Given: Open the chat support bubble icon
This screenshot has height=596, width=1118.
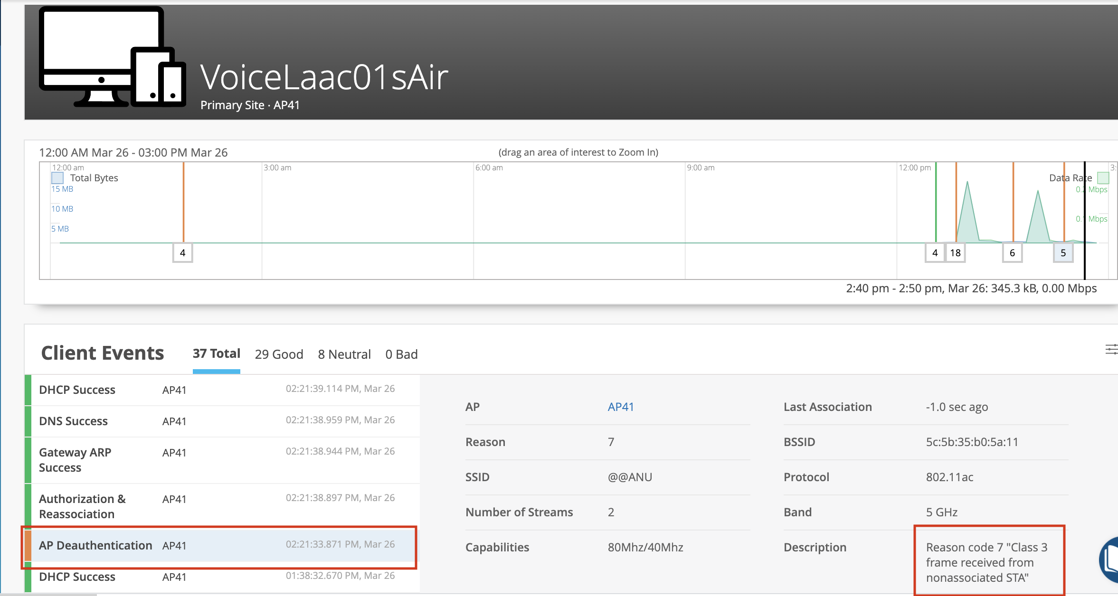Looking at the screenshot, I should click(1110, 560).
